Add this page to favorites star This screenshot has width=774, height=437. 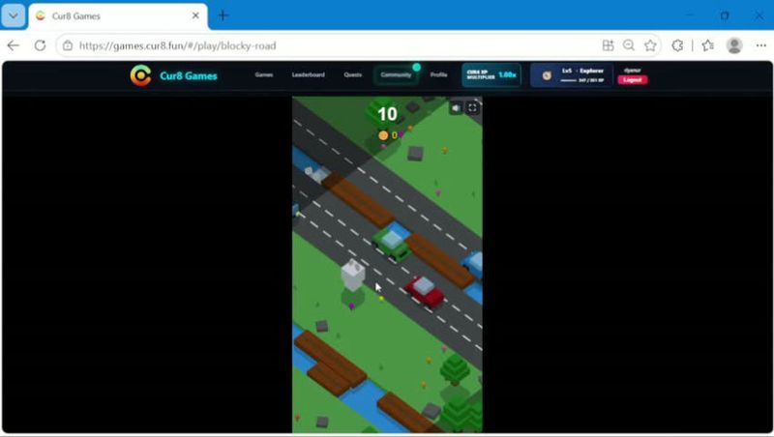[x=650, y=45]
